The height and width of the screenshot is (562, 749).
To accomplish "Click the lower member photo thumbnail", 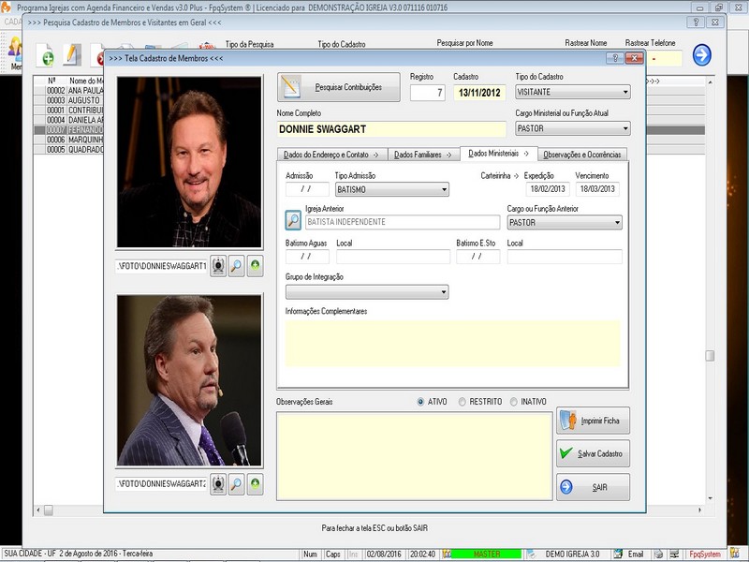I will (189, 380).
